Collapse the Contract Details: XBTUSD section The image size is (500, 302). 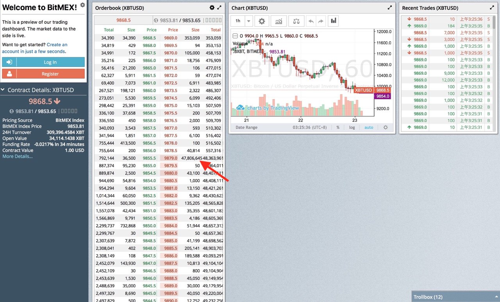(x=3, y=90)
